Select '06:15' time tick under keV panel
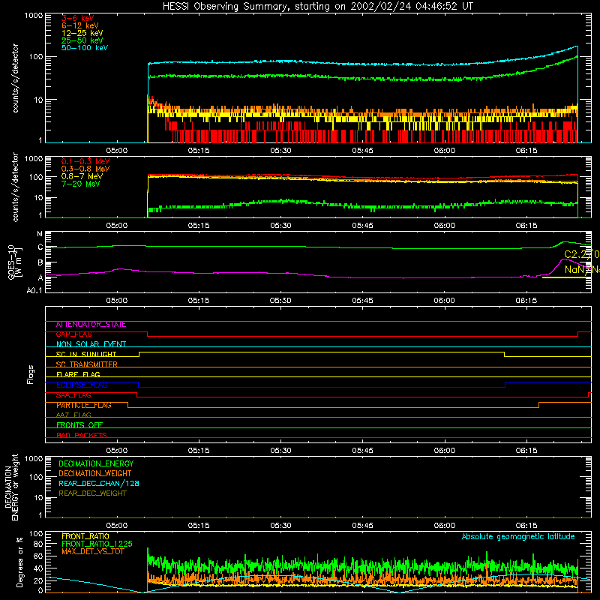Viewport: 600px width, 600px height. 526,151
